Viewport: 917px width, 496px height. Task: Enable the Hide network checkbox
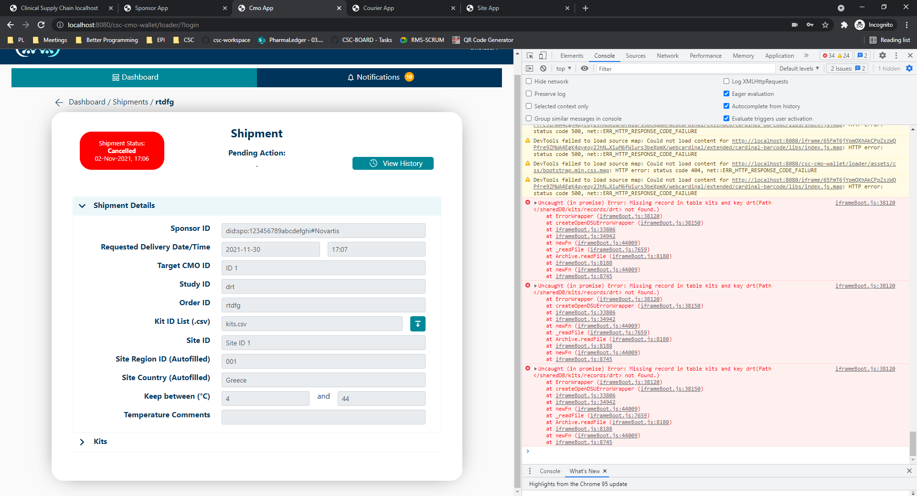[x=529, y=81]
